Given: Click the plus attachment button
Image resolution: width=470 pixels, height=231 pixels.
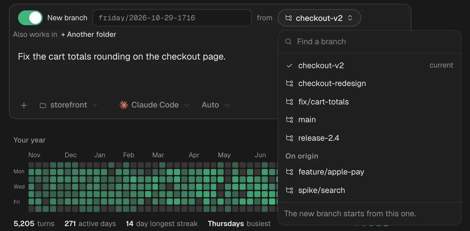Looking at the screenshot, I should coord(24,105).
